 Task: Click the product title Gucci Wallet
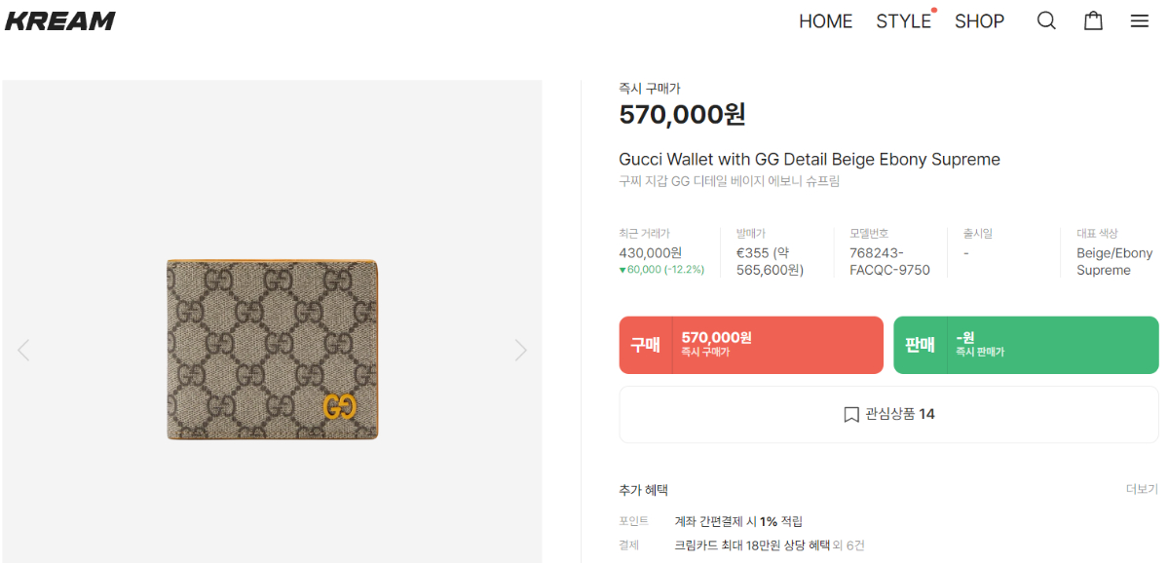809,160
